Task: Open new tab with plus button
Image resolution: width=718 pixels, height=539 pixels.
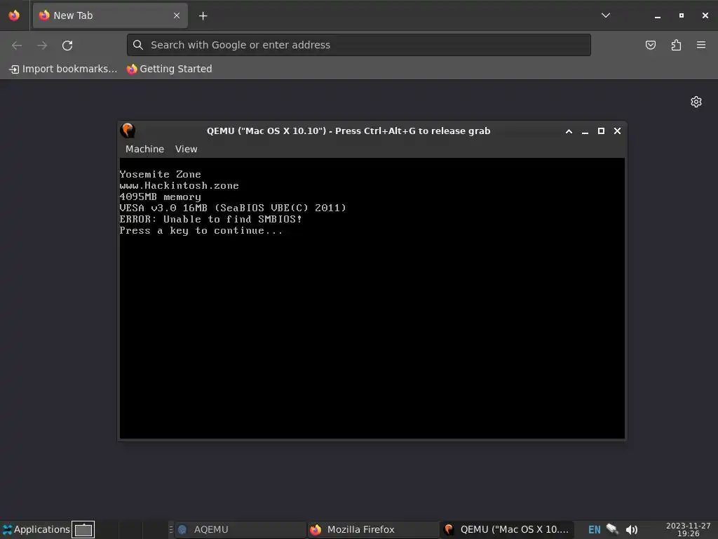Action: (203, 16)
